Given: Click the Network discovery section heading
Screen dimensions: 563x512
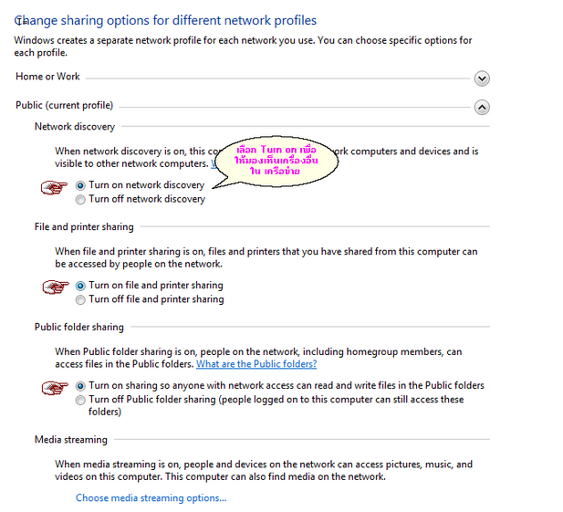Looking at the screenshot, I should coord(75,127).
